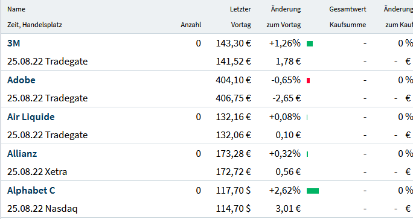The width and height of the screenshot is (413, 219).
Task: Open the Adobe stock link
Action: coord(21,80)
